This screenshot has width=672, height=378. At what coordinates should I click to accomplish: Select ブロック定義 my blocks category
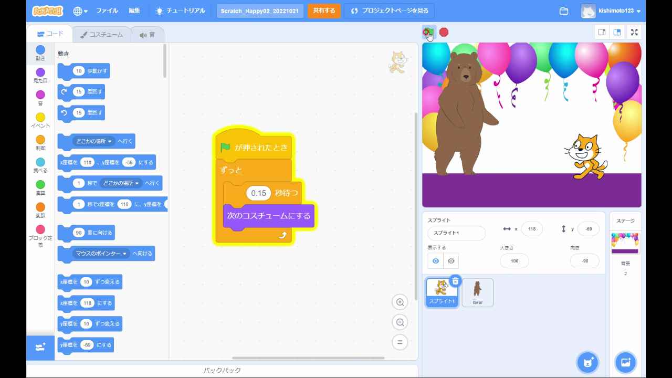pyautogui.click(x=40, y=236)
